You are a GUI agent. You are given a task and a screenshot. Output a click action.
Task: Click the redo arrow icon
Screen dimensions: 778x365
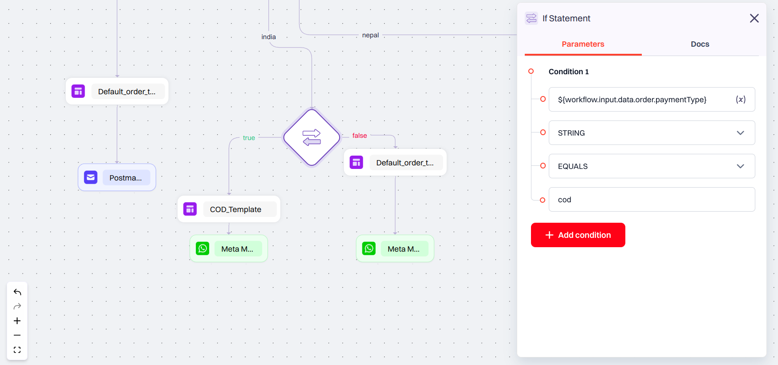17,306
